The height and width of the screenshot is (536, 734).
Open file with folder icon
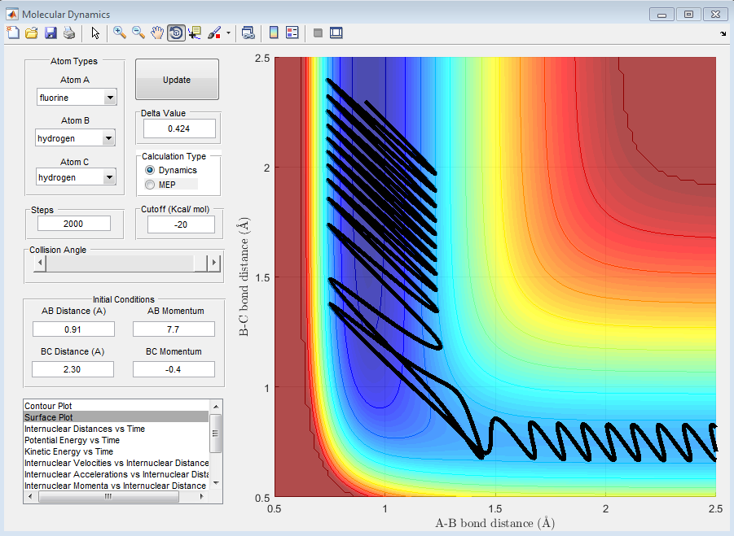click(31, 33)
